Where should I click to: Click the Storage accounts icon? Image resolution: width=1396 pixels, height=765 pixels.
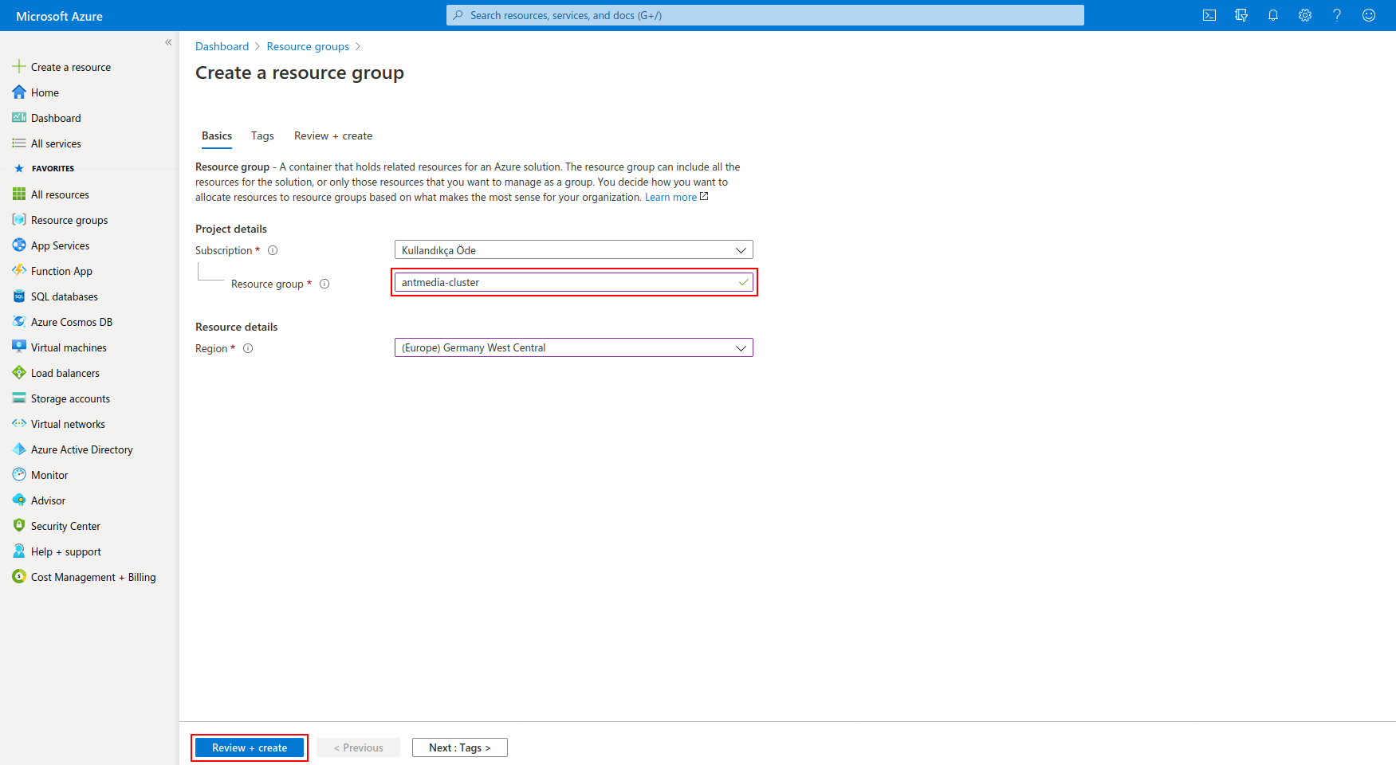tap(19, 398)
